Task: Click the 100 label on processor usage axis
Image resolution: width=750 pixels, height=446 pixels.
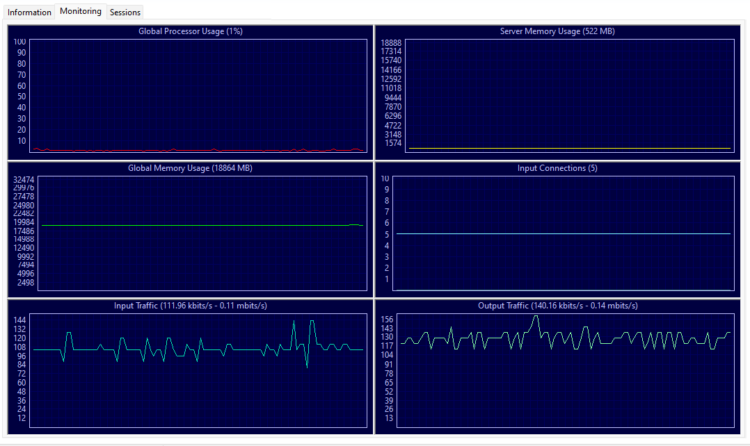Action: pyautogui.click(x=19, y=42)
